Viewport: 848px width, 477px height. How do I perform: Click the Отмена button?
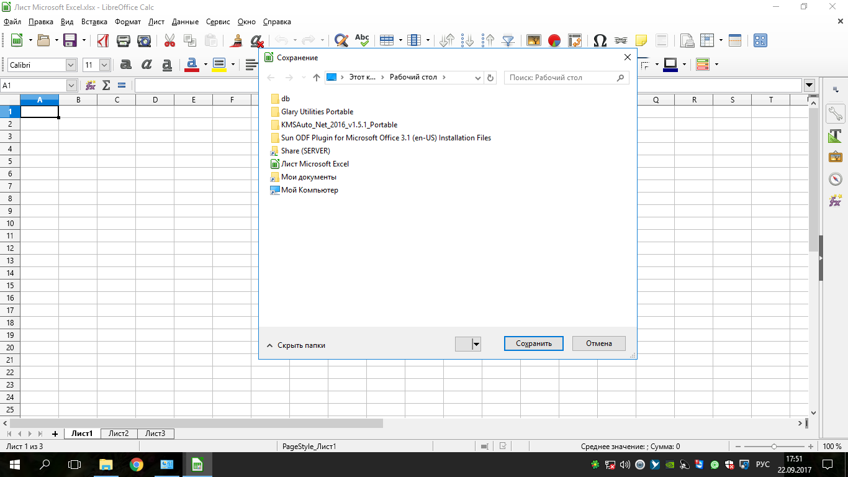click(x=599, y=343)
